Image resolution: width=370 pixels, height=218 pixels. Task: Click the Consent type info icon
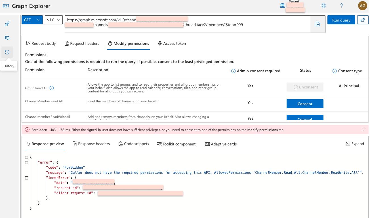[x=335, y=71]
